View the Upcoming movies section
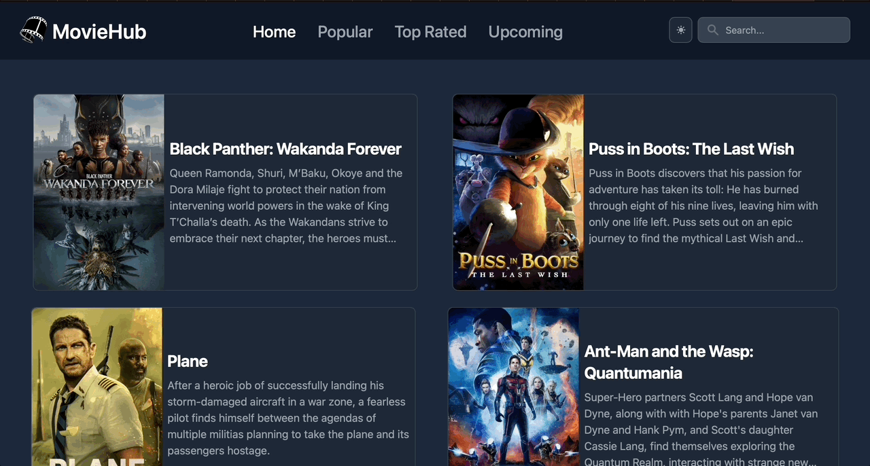Viewport: 870px width, 466px height. tap(525, 31)
